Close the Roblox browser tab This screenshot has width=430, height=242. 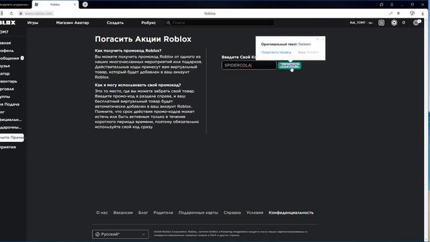pyautogui.click(x=75, y=5)
